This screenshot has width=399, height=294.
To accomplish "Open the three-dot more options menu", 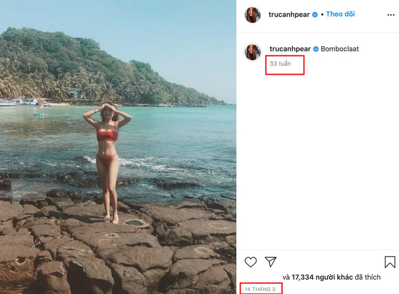I will pos(391,14).
